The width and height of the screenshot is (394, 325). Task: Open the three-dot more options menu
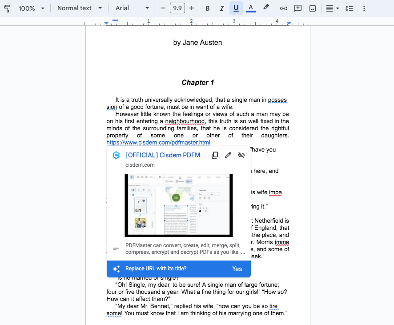364,8
